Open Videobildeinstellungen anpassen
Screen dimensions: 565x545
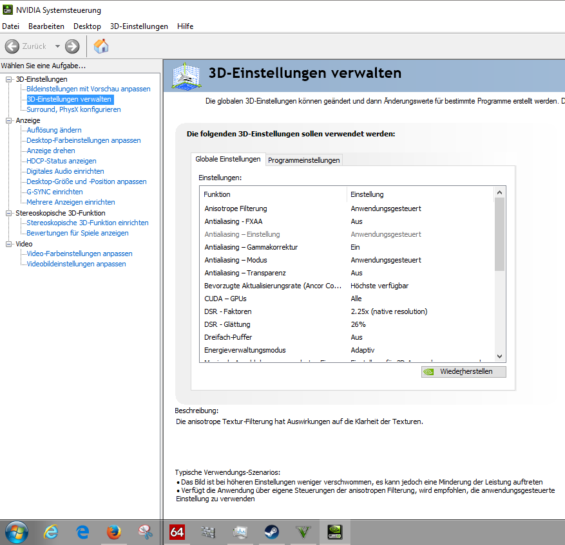click(76, 264)
